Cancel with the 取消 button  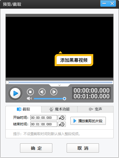click(83, 148)
